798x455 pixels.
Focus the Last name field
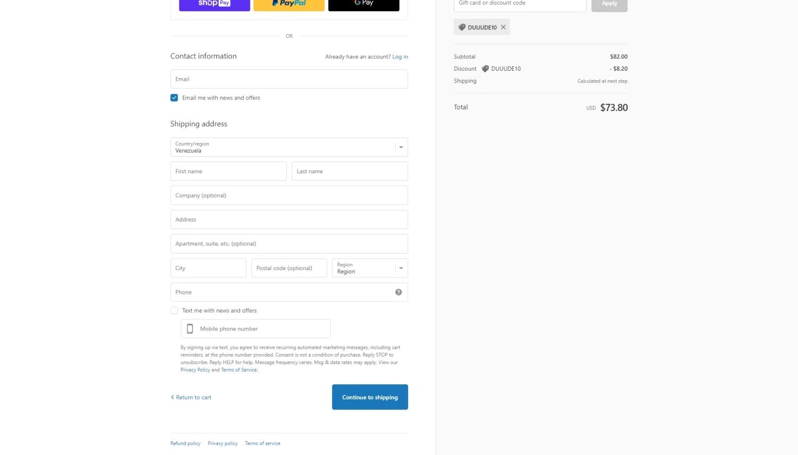click(x=350, y=171)
